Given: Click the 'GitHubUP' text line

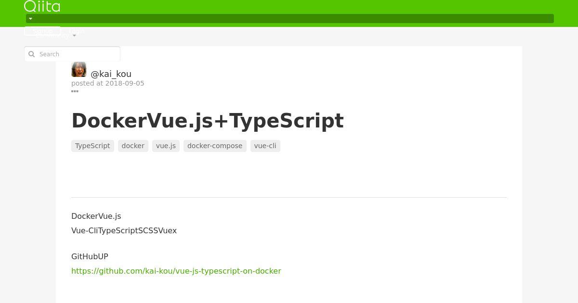Looking at the screenshot, I should [x=90, y=256].
